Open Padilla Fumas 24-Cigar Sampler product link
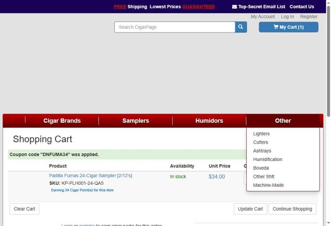 (91, 175)
